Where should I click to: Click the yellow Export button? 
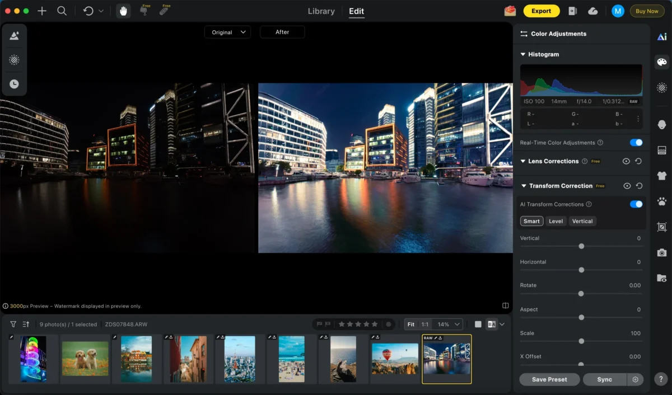coord(541,11)
